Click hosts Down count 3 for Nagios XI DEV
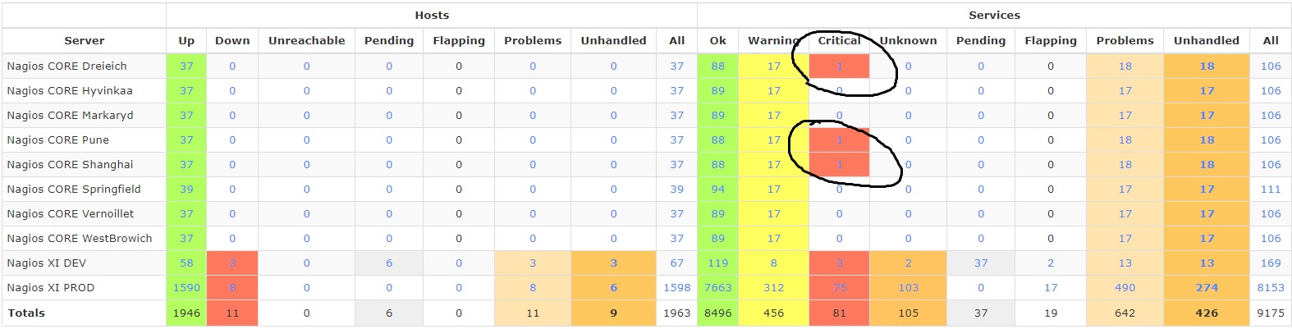Viewport: 1292px width, 329px height. [232, 263]
